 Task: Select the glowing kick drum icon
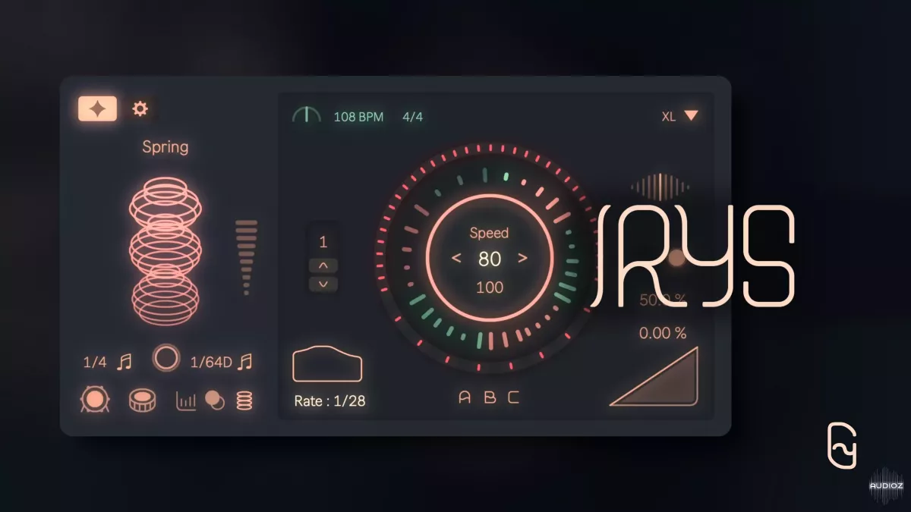click(96, 400)
